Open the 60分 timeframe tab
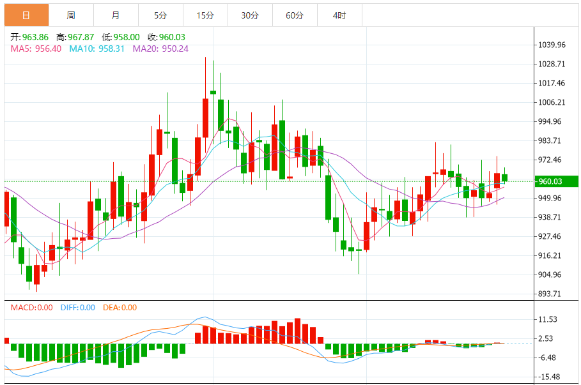This screenshot has height=385, width=581. (x=295, y=15)
